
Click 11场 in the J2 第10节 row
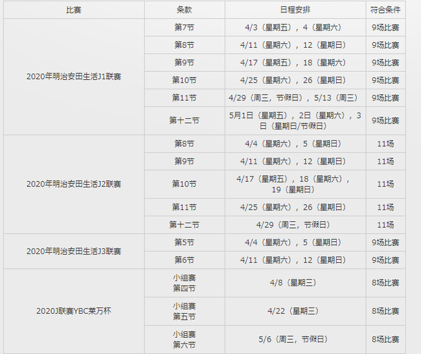click(x=385, y=184)
